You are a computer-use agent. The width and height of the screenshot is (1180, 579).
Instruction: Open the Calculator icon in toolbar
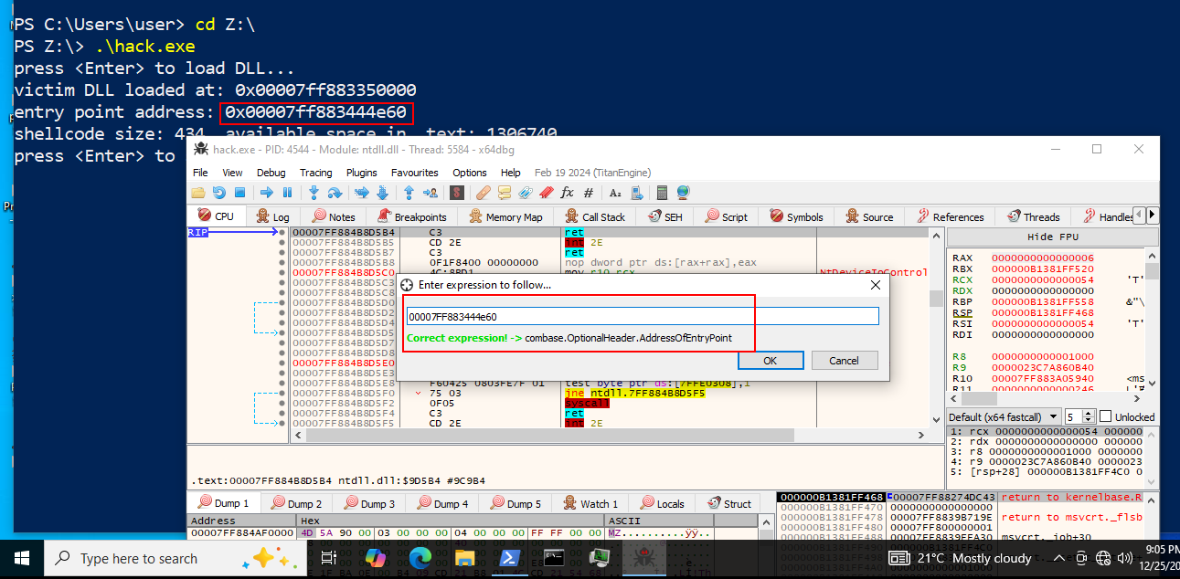662,193
